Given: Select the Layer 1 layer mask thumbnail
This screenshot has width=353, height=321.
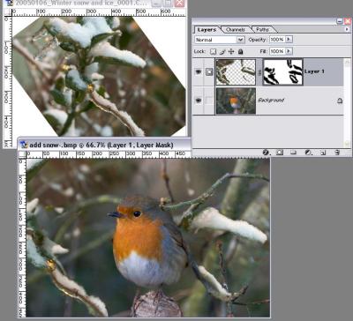Looking at the screenshot, I should click(x=282, y=72).
